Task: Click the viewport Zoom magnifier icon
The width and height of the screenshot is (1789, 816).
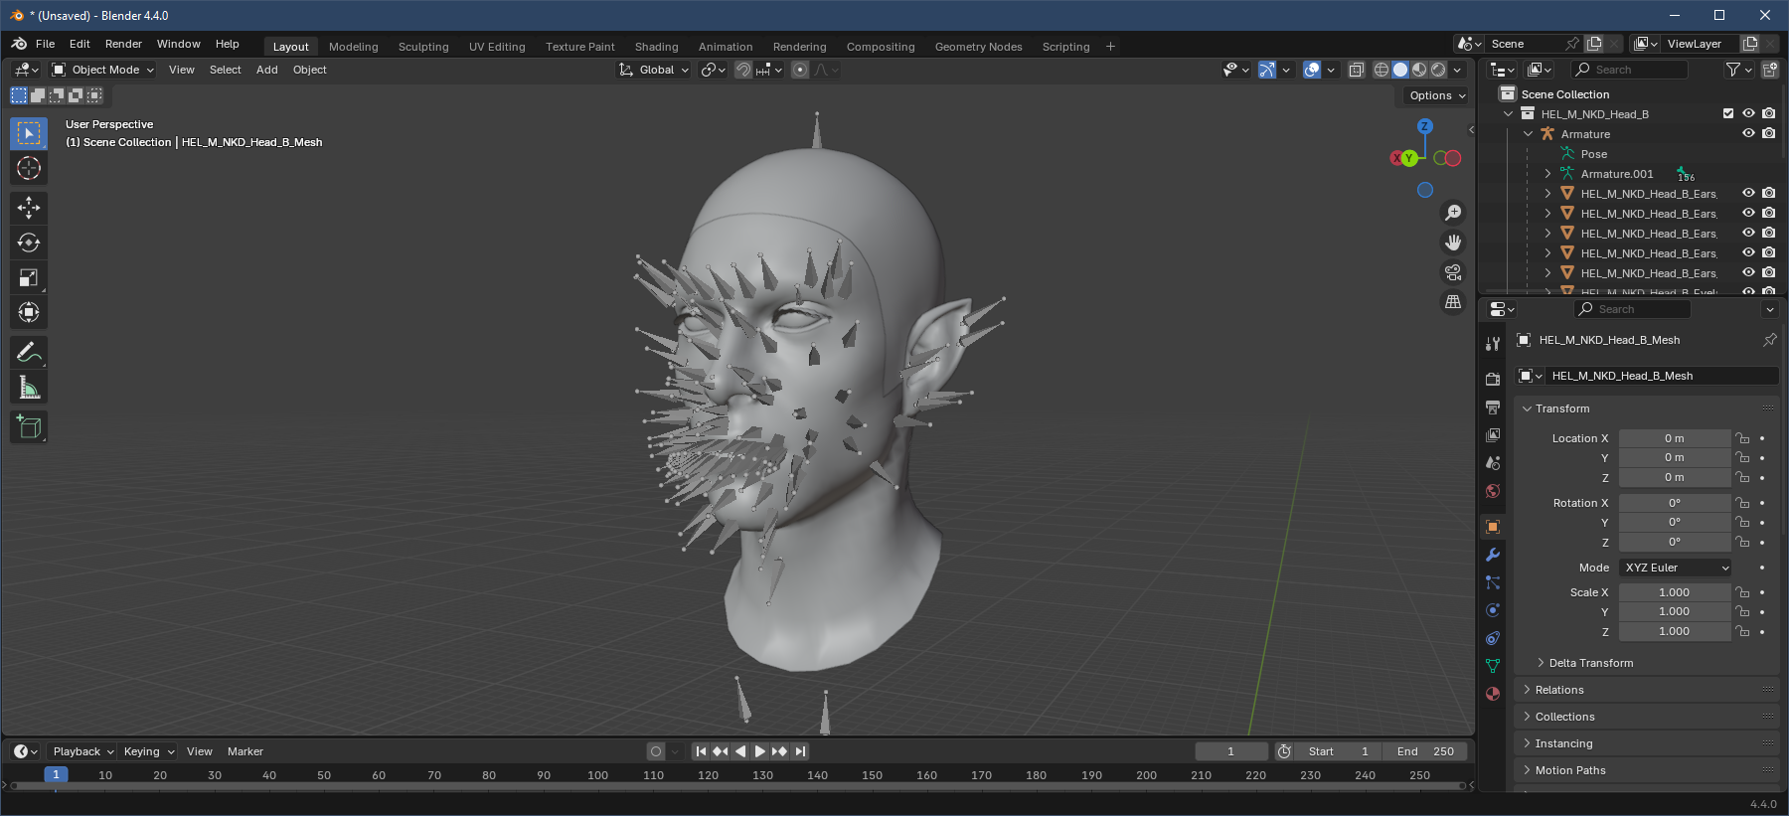Action: tap(1453, 213)
